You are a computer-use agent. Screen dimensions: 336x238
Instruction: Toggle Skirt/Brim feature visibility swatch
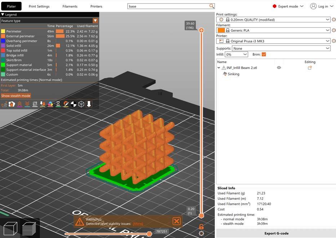pyautogui.click(x=3, y=60)
